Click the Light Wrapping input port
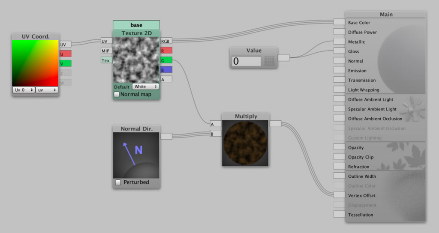The image size is (439, 233). tap(339, 89)
